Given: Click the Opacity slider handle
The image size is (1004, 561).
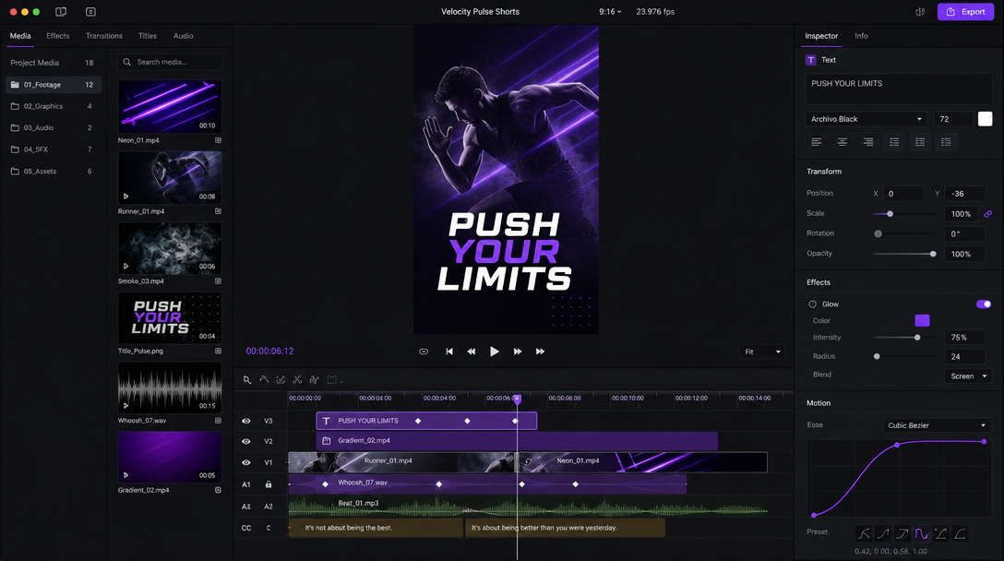Looking at the screenshot, I should click(x=933, y=255).
